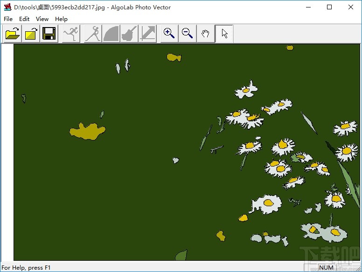Click the stick figure vectorize icon

click(93, 34)
